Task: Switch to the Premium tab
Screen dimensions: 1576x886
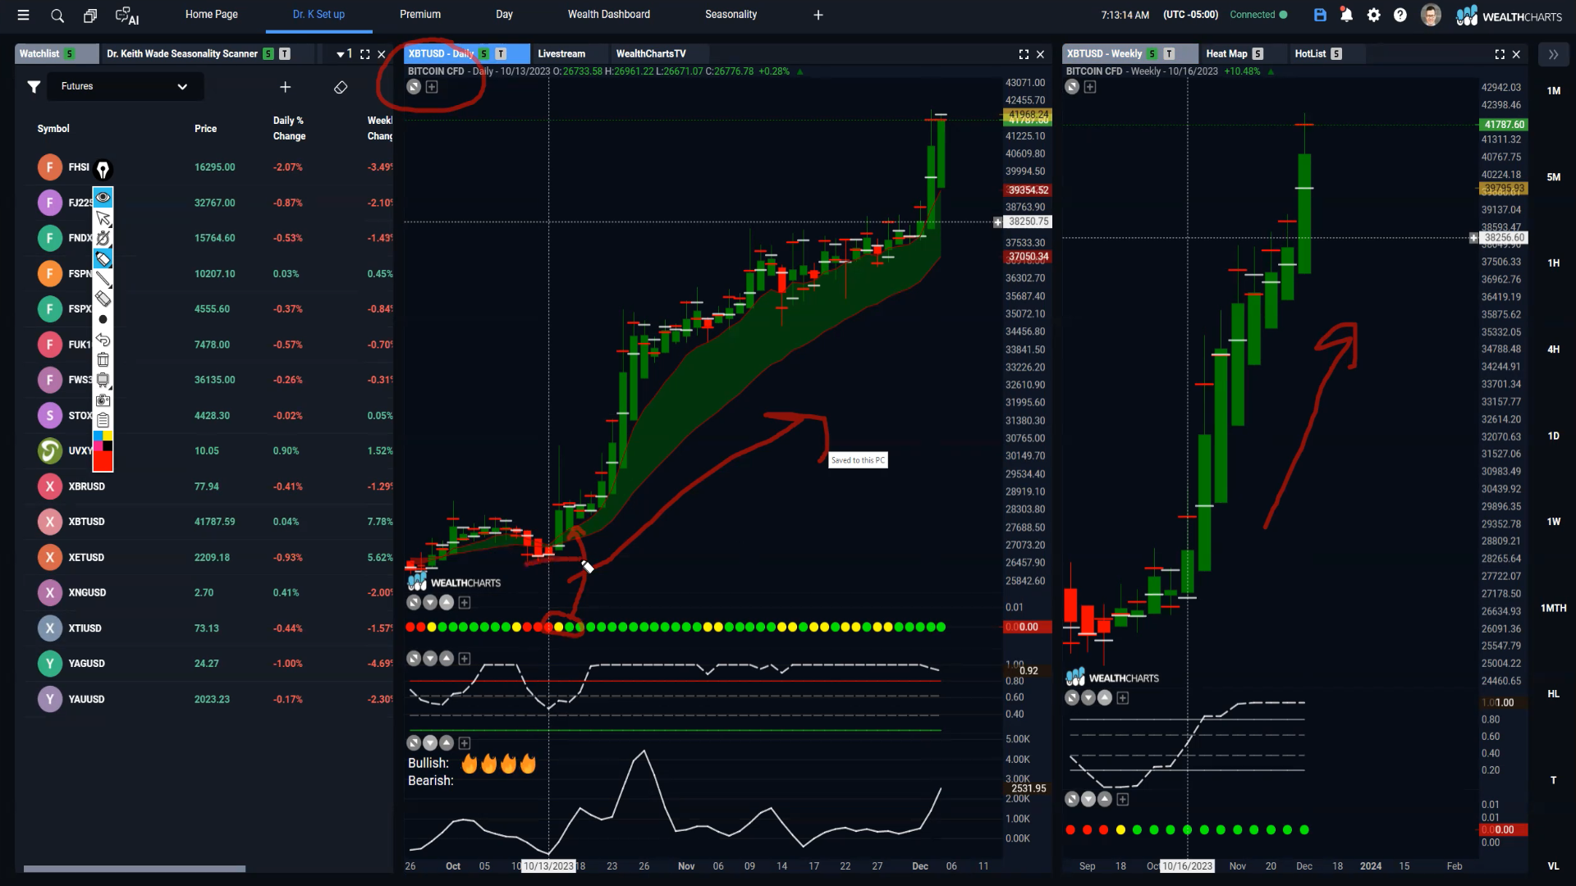Action: tap(420, 15)
